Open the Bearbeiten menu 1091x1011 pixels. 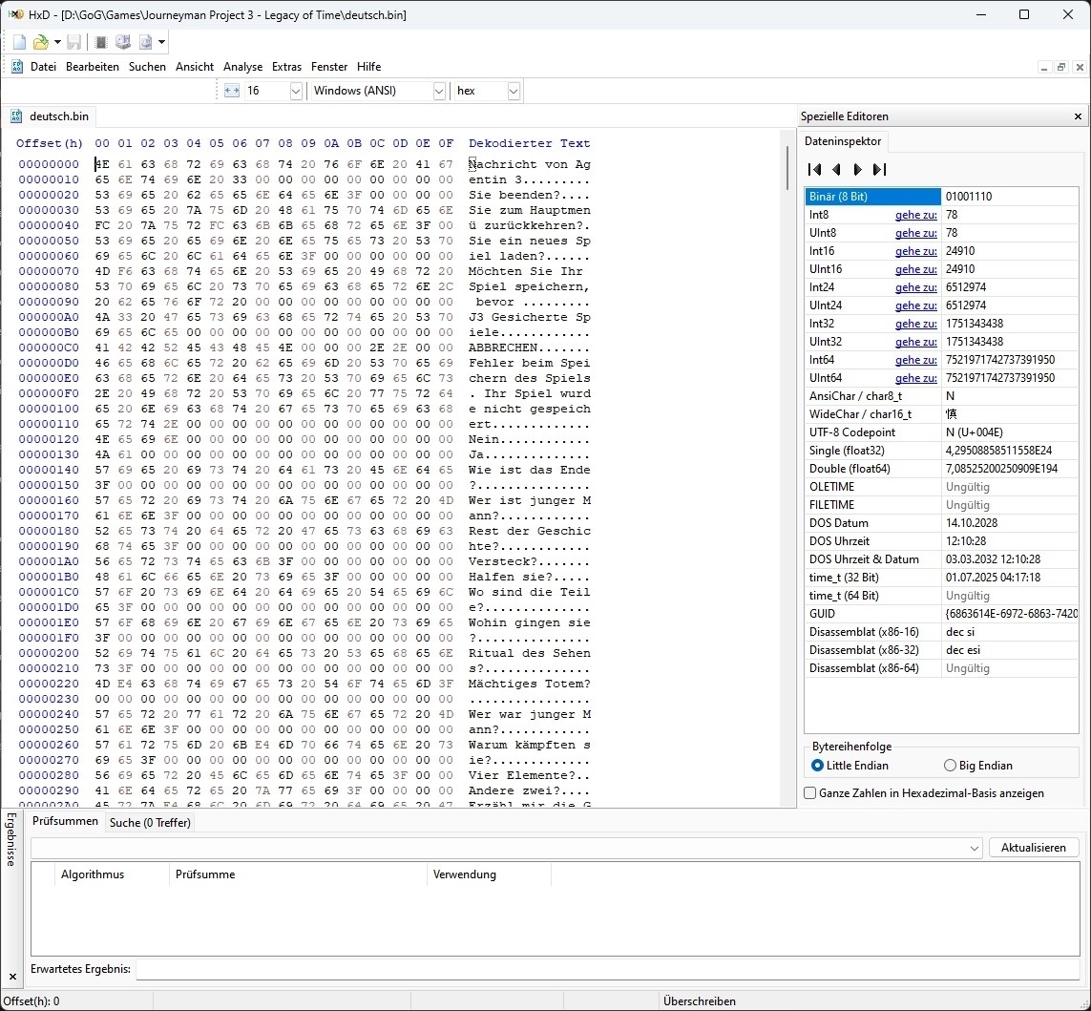(93, 67)
